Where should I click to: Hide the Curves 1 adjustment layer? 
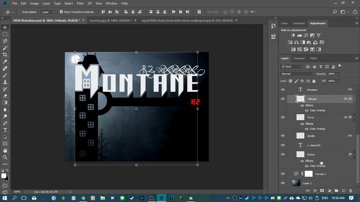tap(283, 174)
